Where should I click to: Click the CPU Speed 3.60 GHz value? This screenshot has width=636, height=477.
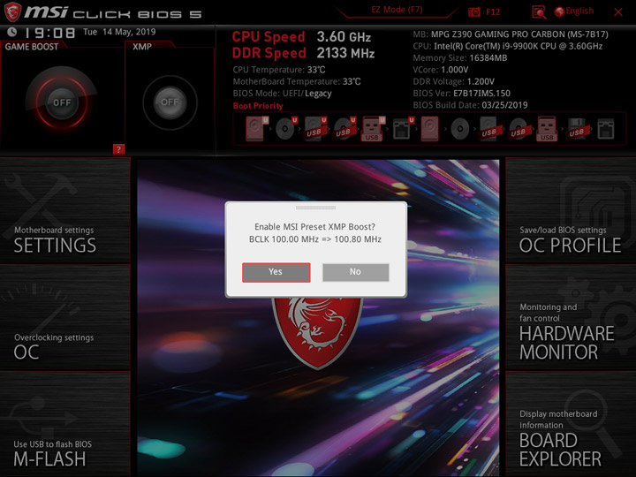[344, 37]
